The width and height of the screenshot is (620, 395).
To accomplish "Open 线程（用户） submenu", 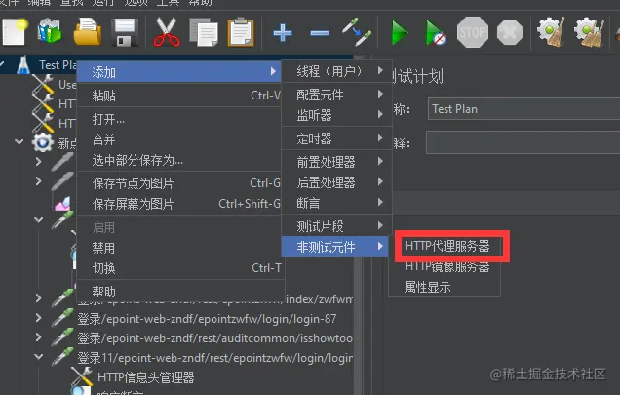I will tap(337, 71).
